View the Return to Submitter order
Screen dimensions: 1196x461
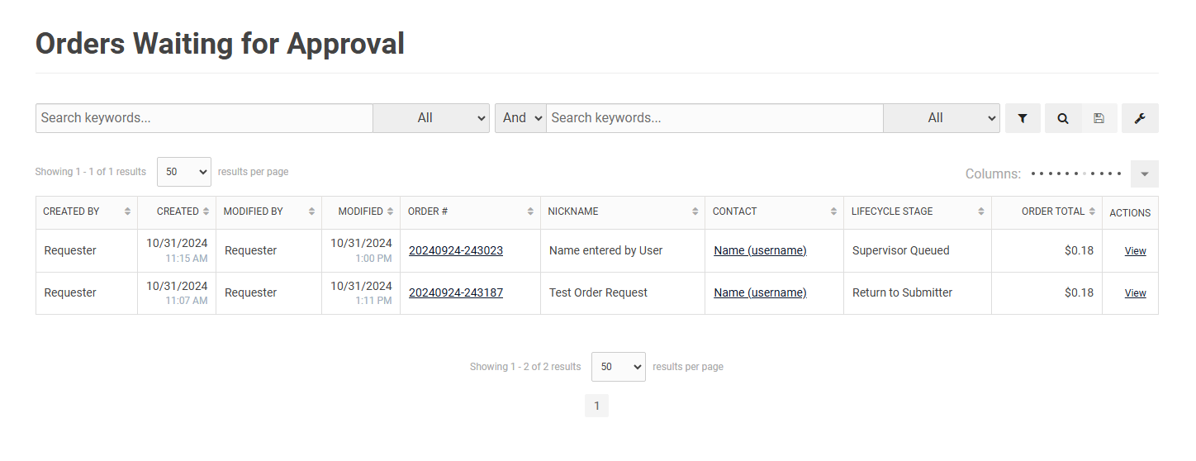point(1135,293)
